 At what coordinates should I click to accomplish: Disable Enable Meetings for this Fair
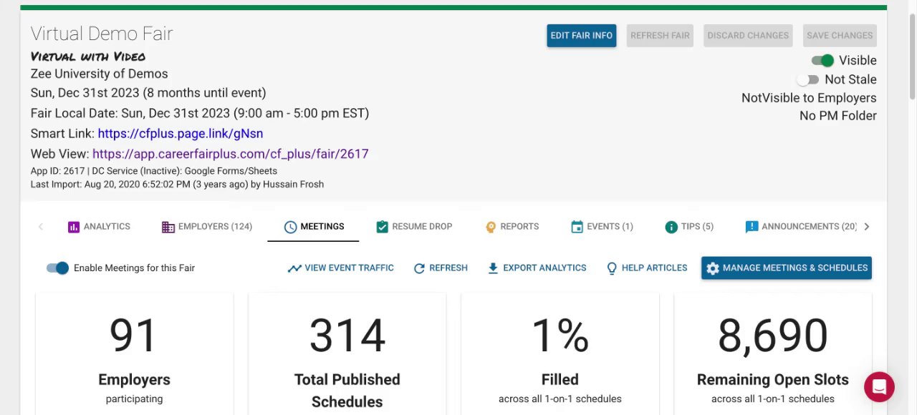point(57,268)
